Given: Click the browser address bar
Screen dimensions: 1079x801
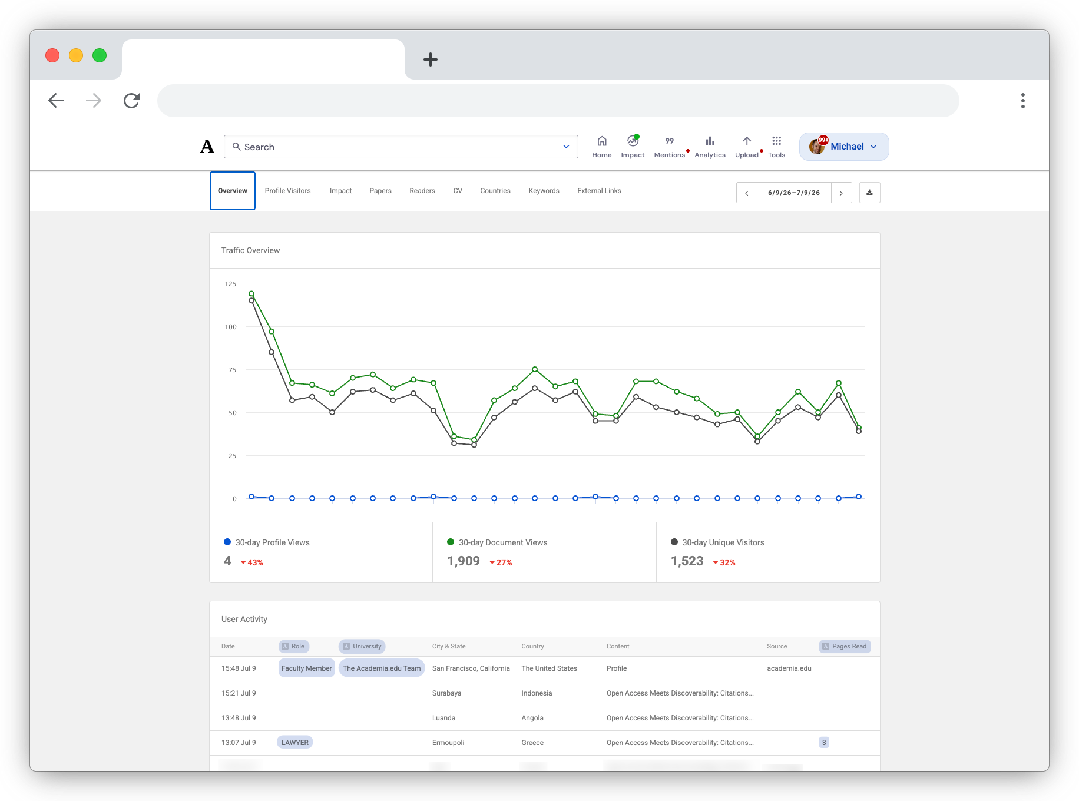Looking at the screenshot, I should click(558, 101).
